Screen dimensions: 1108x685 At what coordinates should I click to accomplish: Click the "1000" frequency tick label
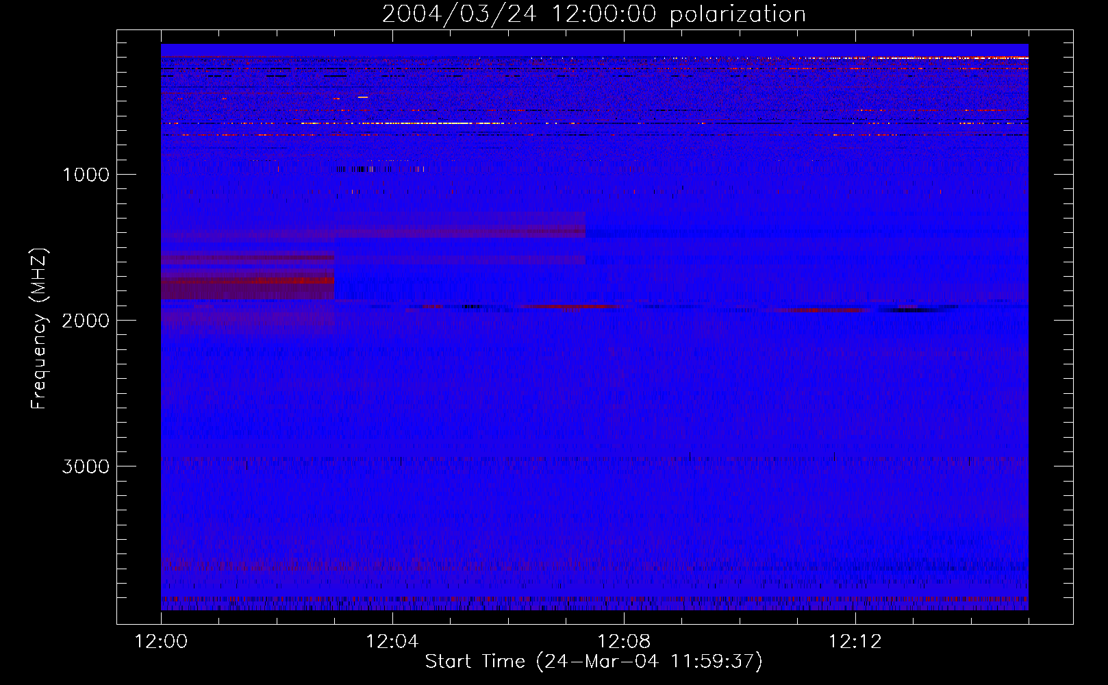click(x=86, y=175)
